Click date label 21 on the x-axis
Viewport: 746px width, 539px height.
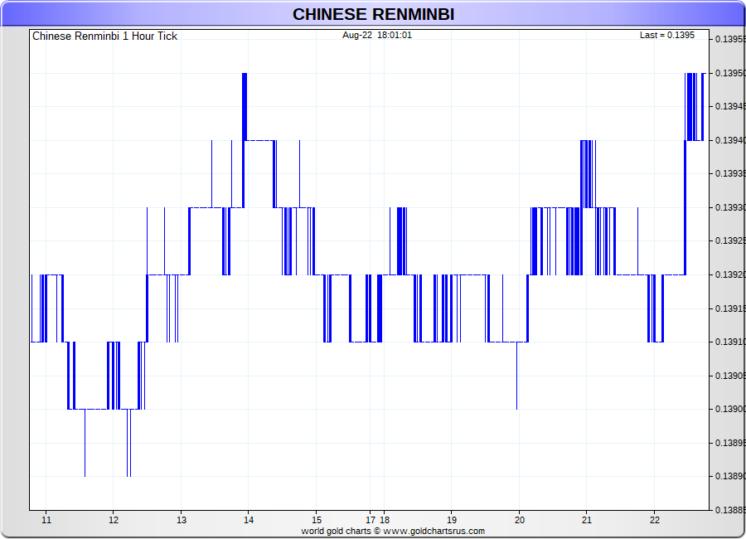[x=587, y=520]
